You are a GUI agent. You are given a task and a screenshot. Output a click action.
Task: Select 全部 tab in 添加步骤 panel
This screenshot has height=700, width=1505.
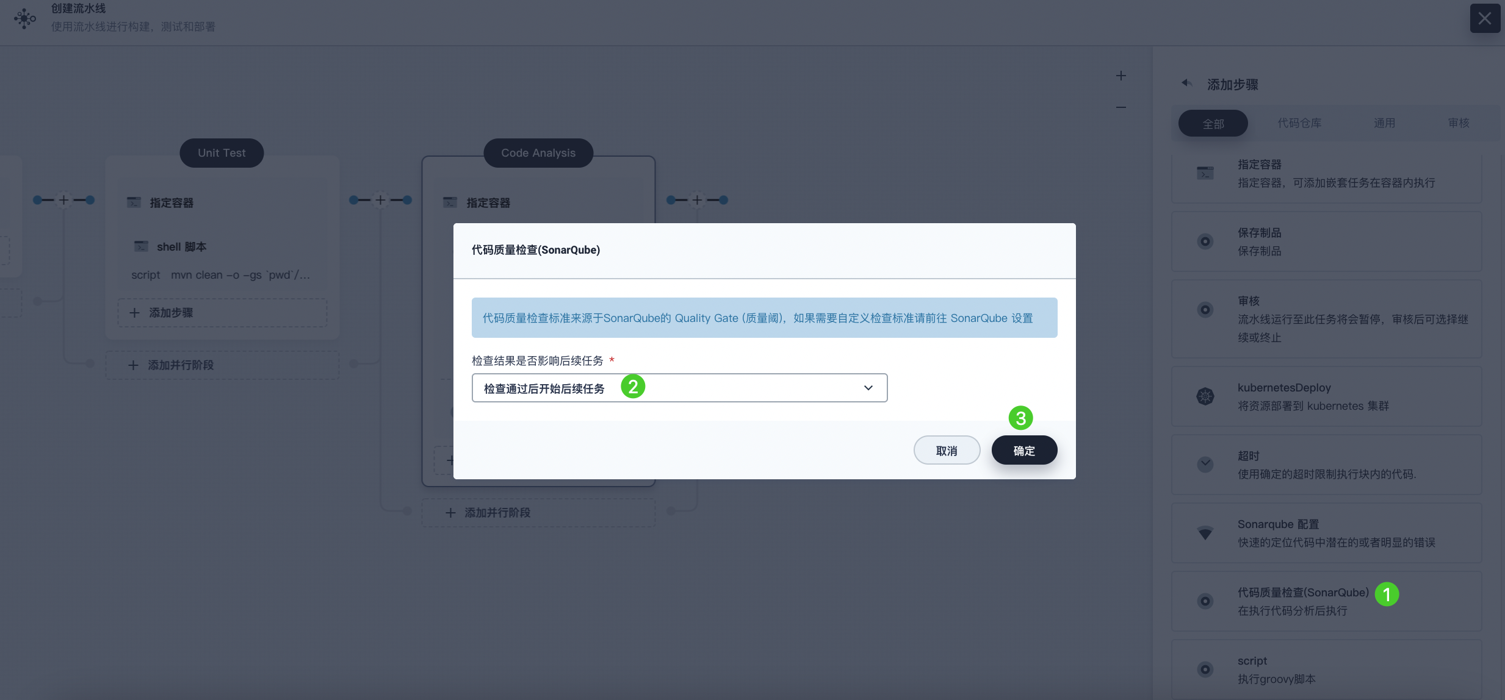pos(1212,123)
